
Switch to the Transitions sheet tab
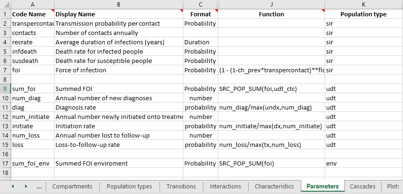pos(181,186)
